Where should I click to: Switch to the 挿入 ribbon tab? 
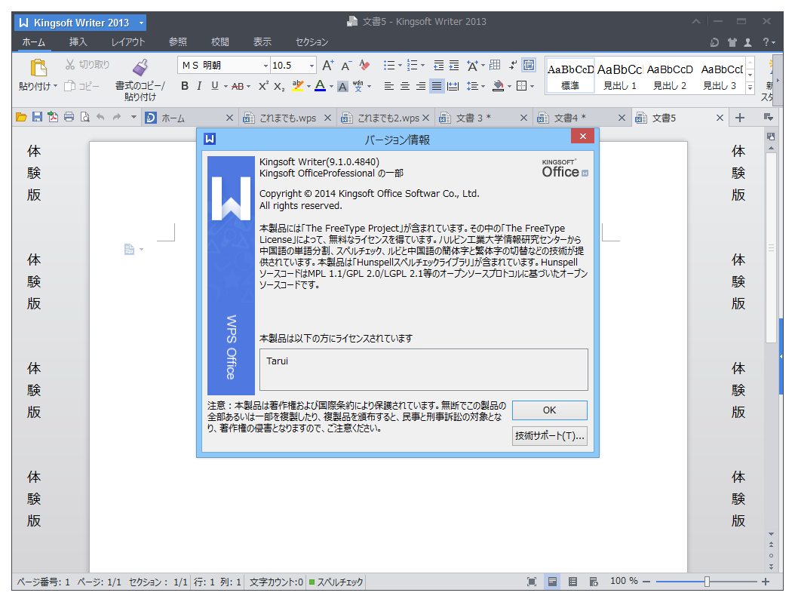(78, 42)
